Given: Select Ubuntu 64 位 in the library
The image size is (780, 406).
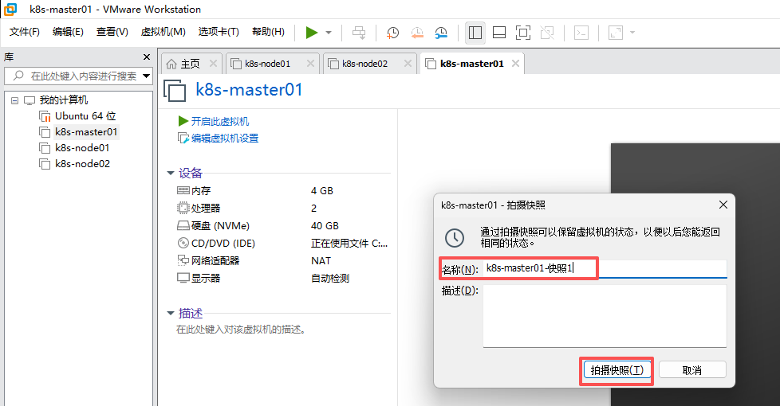Looking at the screenshot, I should 85,116.
